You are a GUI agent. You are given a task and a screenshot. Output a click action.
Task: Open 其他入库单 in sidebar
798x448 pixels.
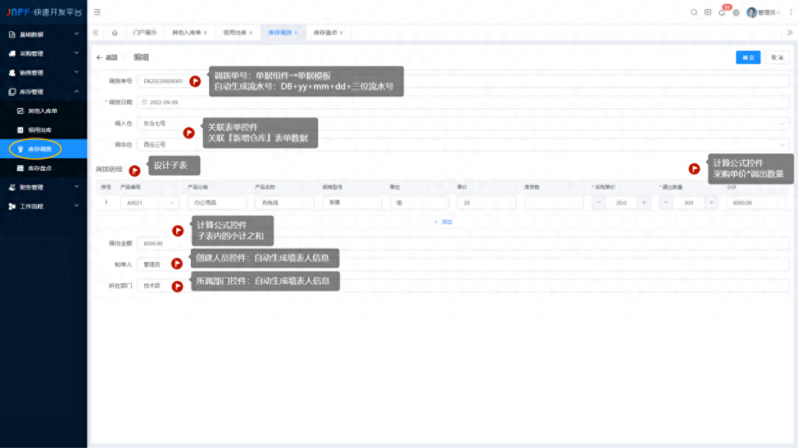coord(44,110)
